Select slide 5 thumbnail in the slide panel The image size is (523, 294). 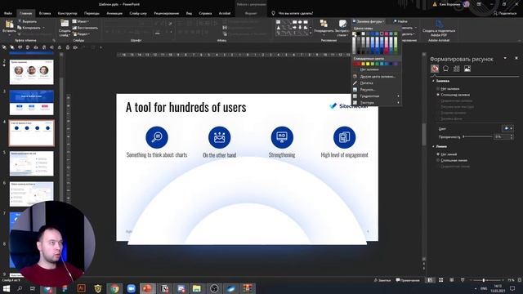point(31,163)
